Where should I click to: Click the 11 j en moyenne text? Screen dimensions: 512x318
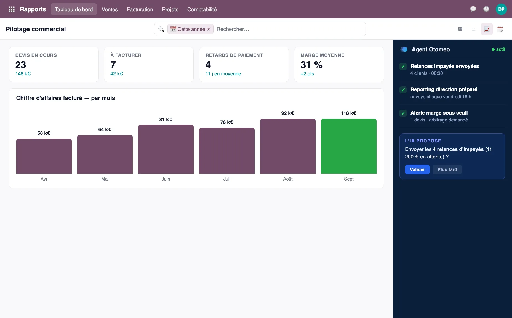tap(223, 74)
